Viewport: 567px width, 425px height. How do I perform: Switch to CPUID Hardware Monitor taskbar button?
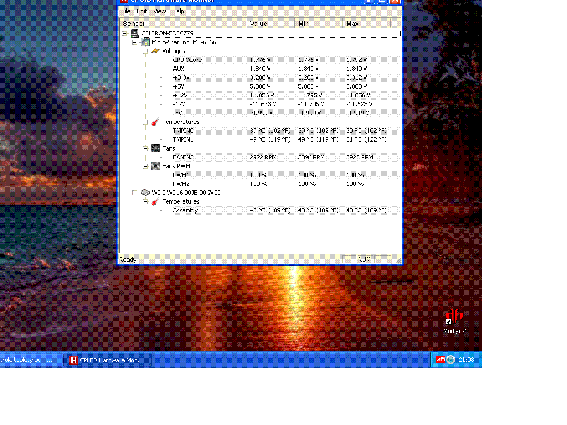click(x=107, y=360)
